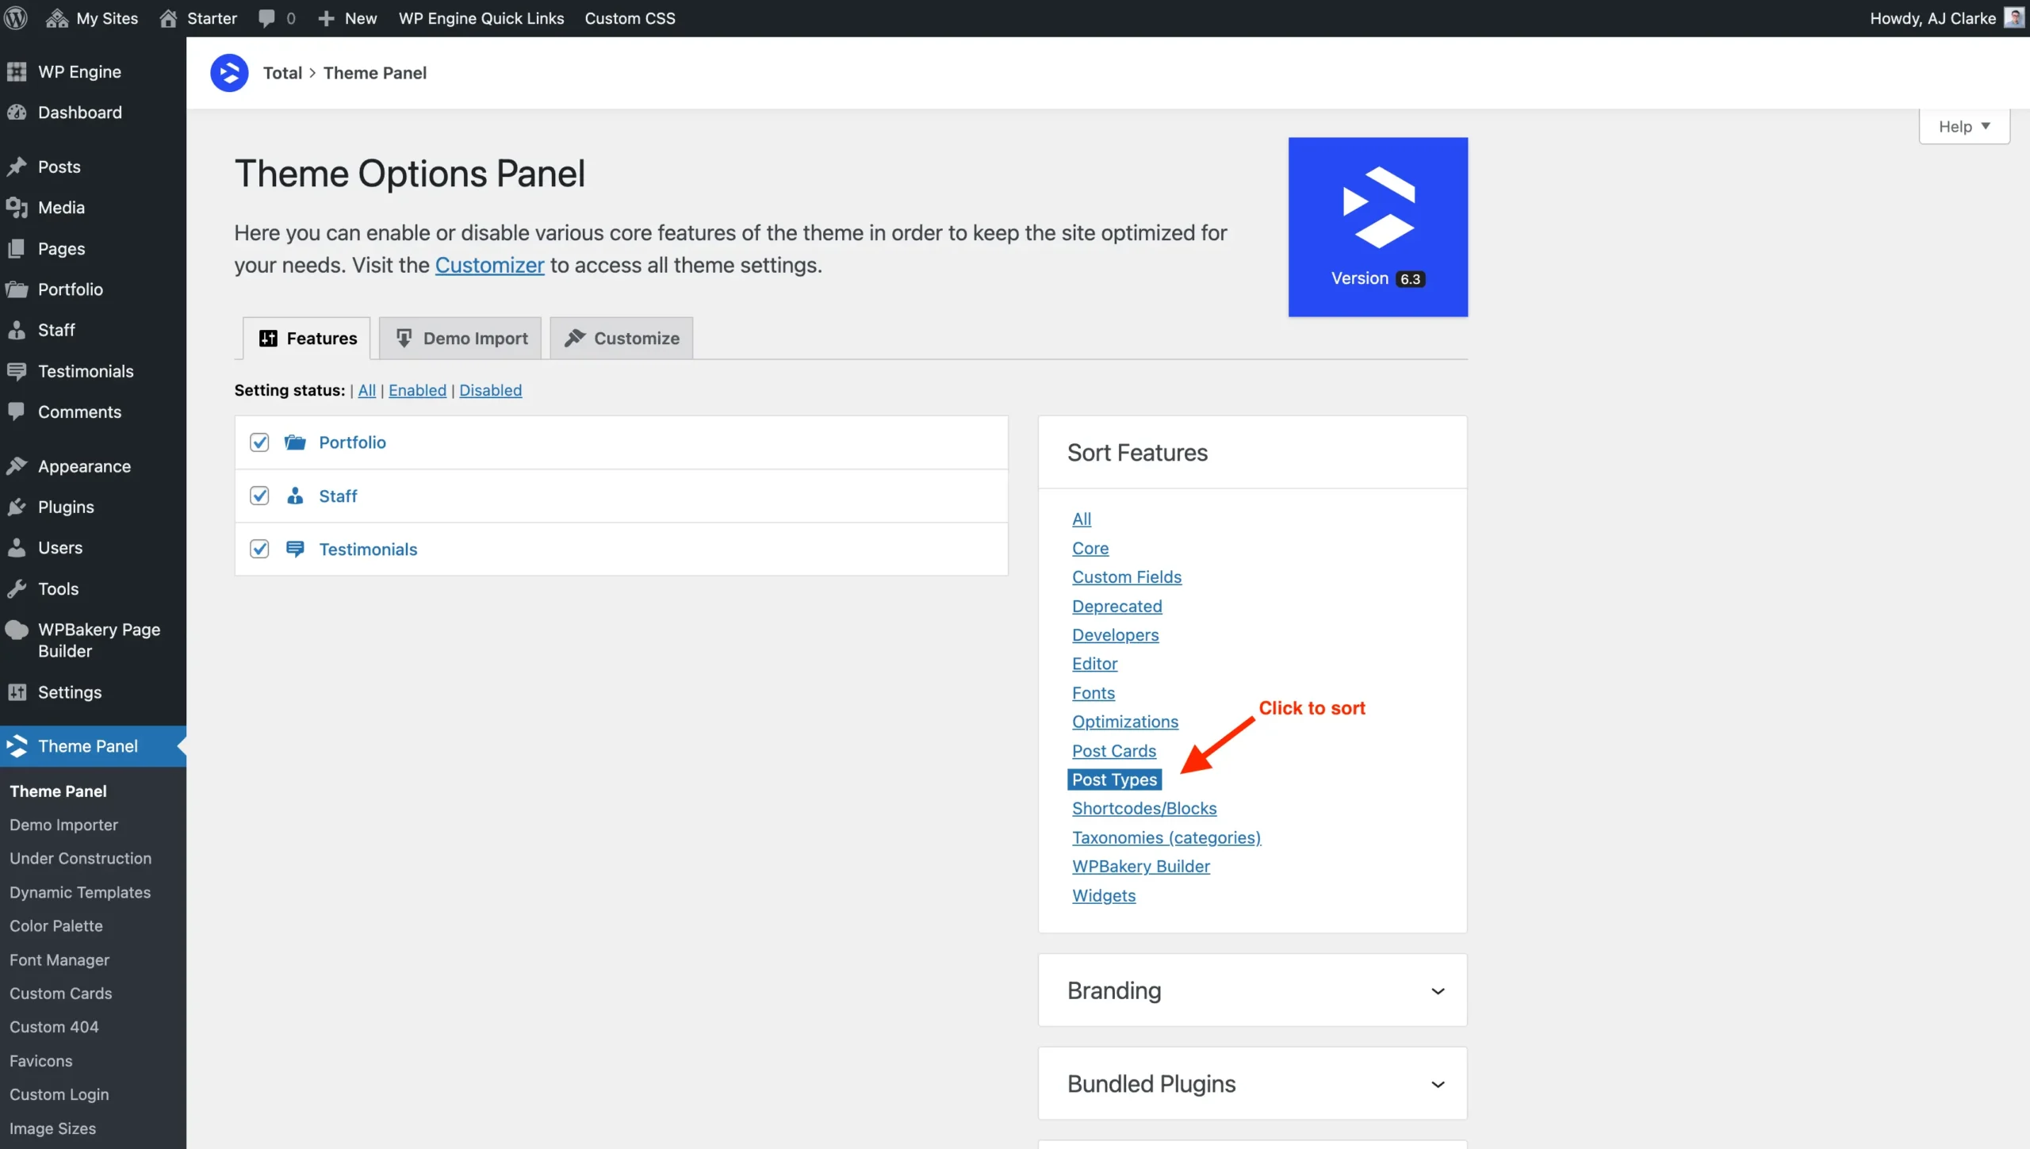Click the WPBakery Page Builder cloud icon
The image size is (2030, 1149).
coord(17,630)
